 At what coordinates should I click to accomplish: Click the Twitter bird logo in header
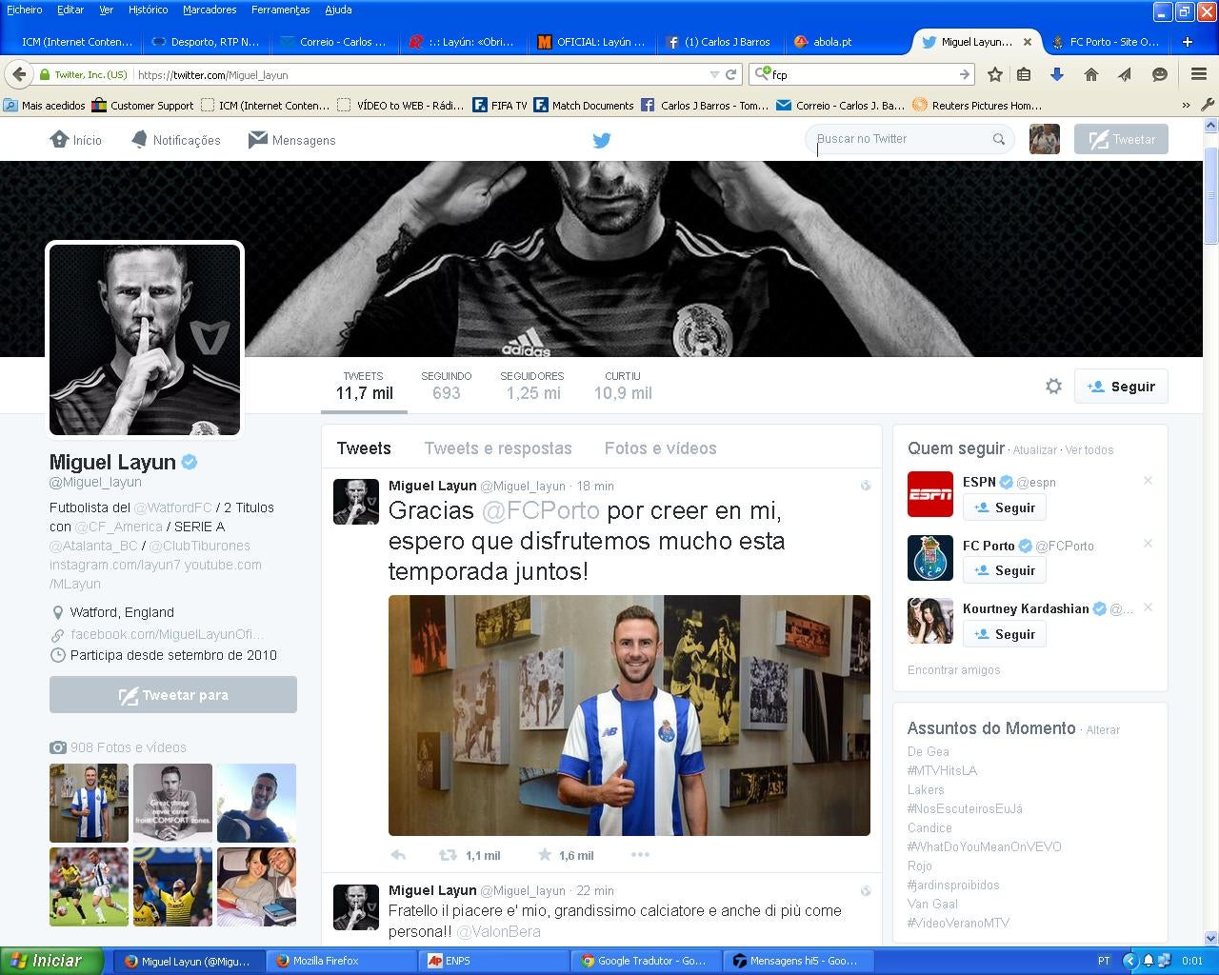coord(601,140)
